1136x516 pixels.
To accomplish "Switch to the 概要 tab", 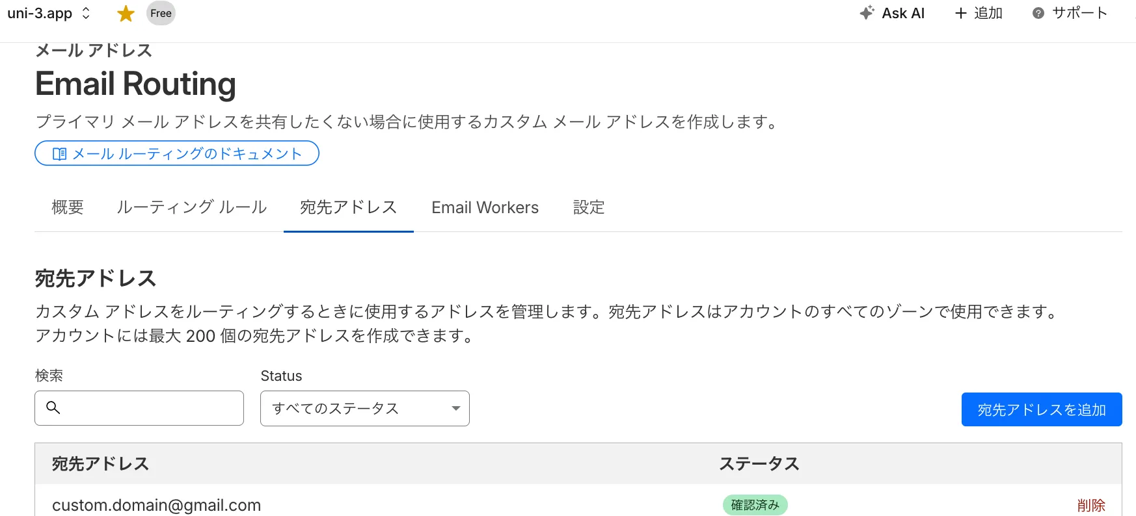I will click(68, 207).
